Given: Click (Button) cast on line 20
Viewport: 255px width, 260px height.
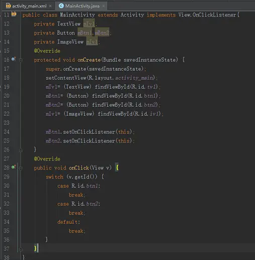Looking at the screenshot, I should [x=77, y=96].
